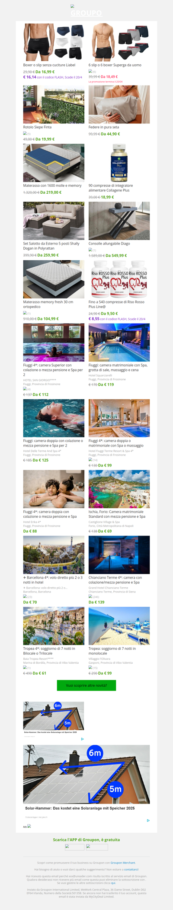Click the Tropea monolocale beach image
The width and height of the screenshot is (173, 910).
coord(119,626)
